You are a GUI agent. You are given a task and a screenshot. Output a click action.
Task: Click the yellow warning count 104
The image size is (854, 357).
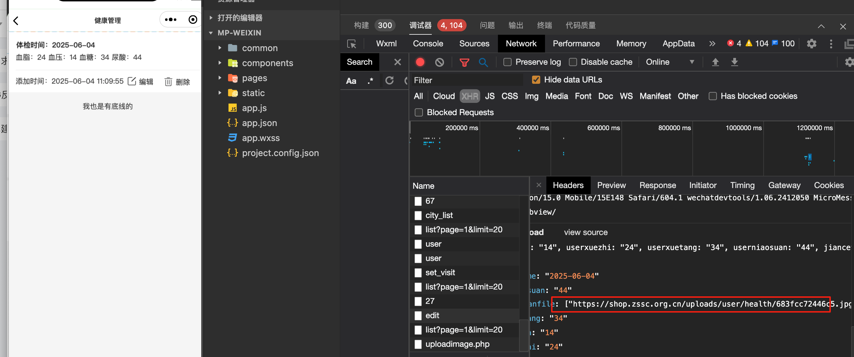(x=757, y=43)
